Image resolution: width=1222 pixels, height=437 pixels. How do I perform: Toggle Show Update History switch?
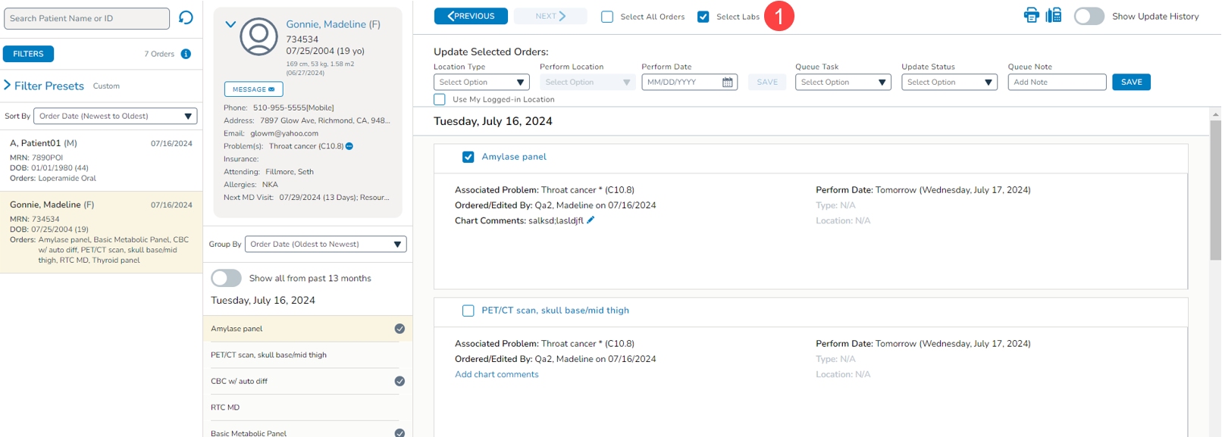coord(1089,17)
